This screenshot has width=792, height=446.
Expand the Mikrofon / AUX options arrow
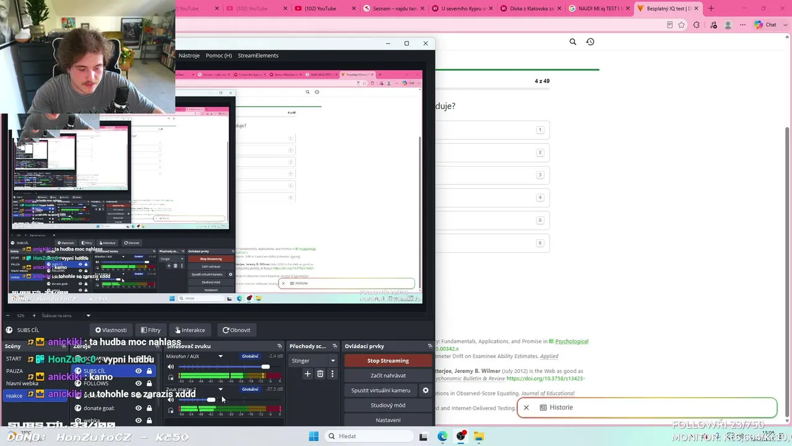click(220, 356)
